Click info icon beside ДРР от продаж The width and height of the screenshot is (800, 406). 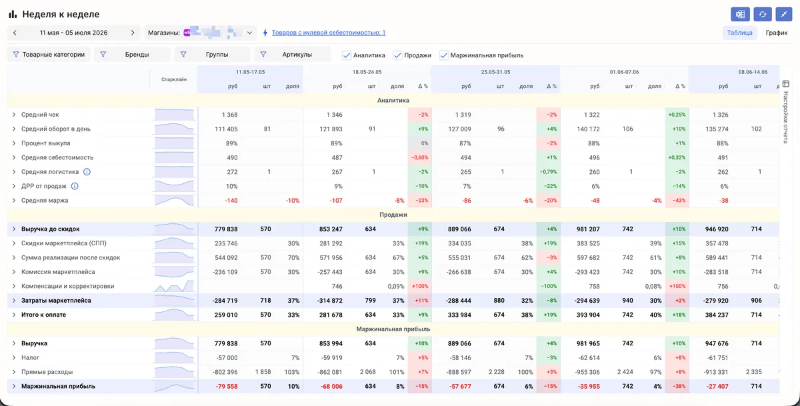point(75,186)
